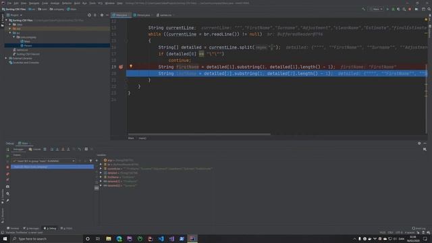Image resolution: width=432 pixels, height=243 pixels.
Task: Click the green Debug bug icon in toolbar
Action: tap(393, 9)
